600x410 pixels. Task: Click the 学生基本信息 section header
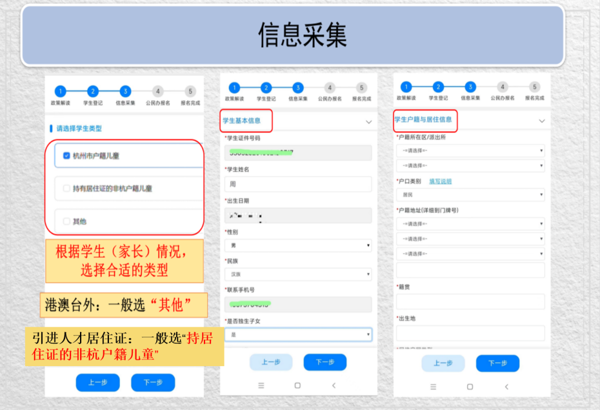(x=242, y=121)
